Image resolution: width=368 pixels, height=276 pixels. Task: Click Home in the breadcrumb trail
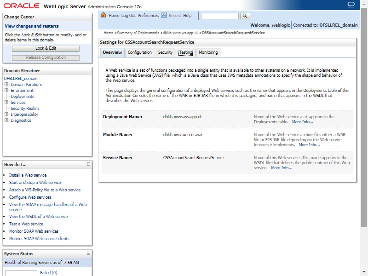point(109,33)
